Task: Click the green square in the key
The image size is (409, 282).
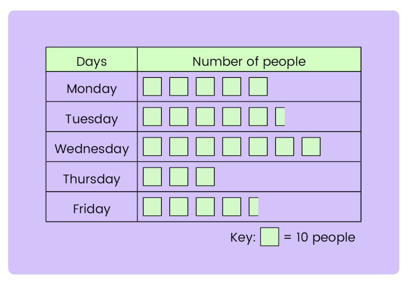Action: click(x=270, y=237)
